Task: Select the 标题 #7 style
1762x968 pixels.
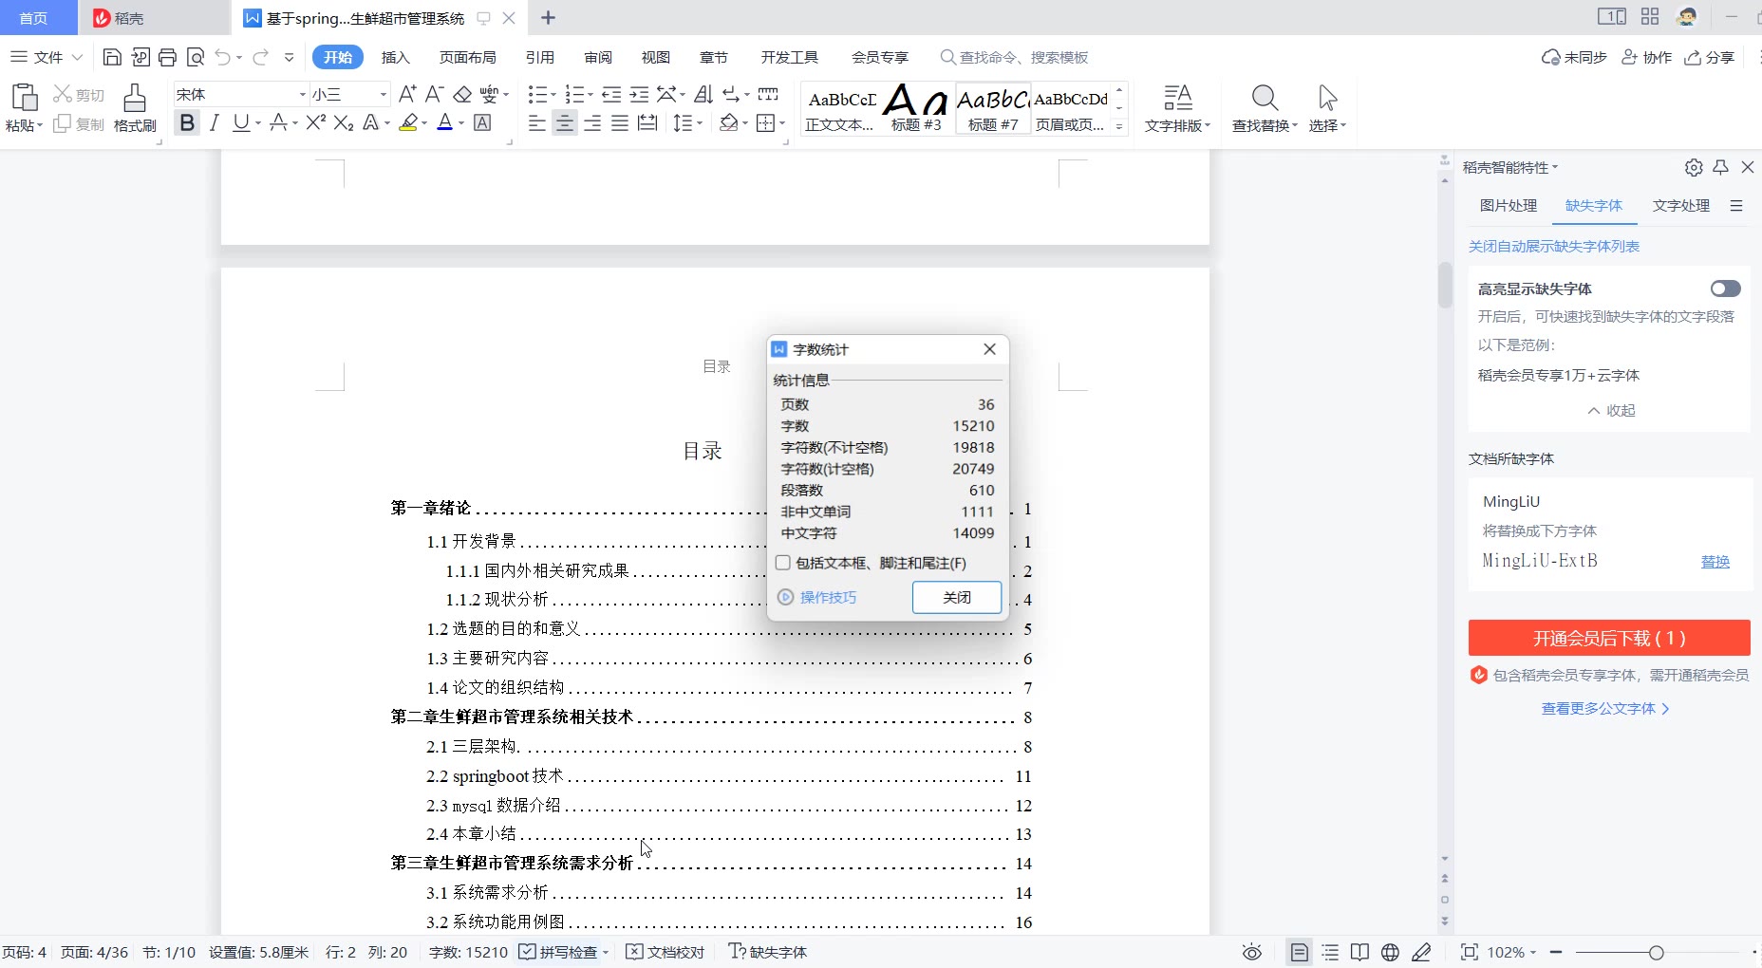Action: (x=993, y=108)
